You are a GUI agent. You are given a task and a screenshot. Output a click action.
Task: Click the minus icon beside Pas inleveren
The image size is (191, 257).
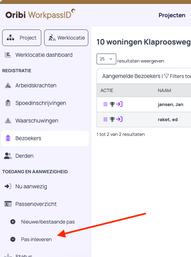click(x=13, y=239)
